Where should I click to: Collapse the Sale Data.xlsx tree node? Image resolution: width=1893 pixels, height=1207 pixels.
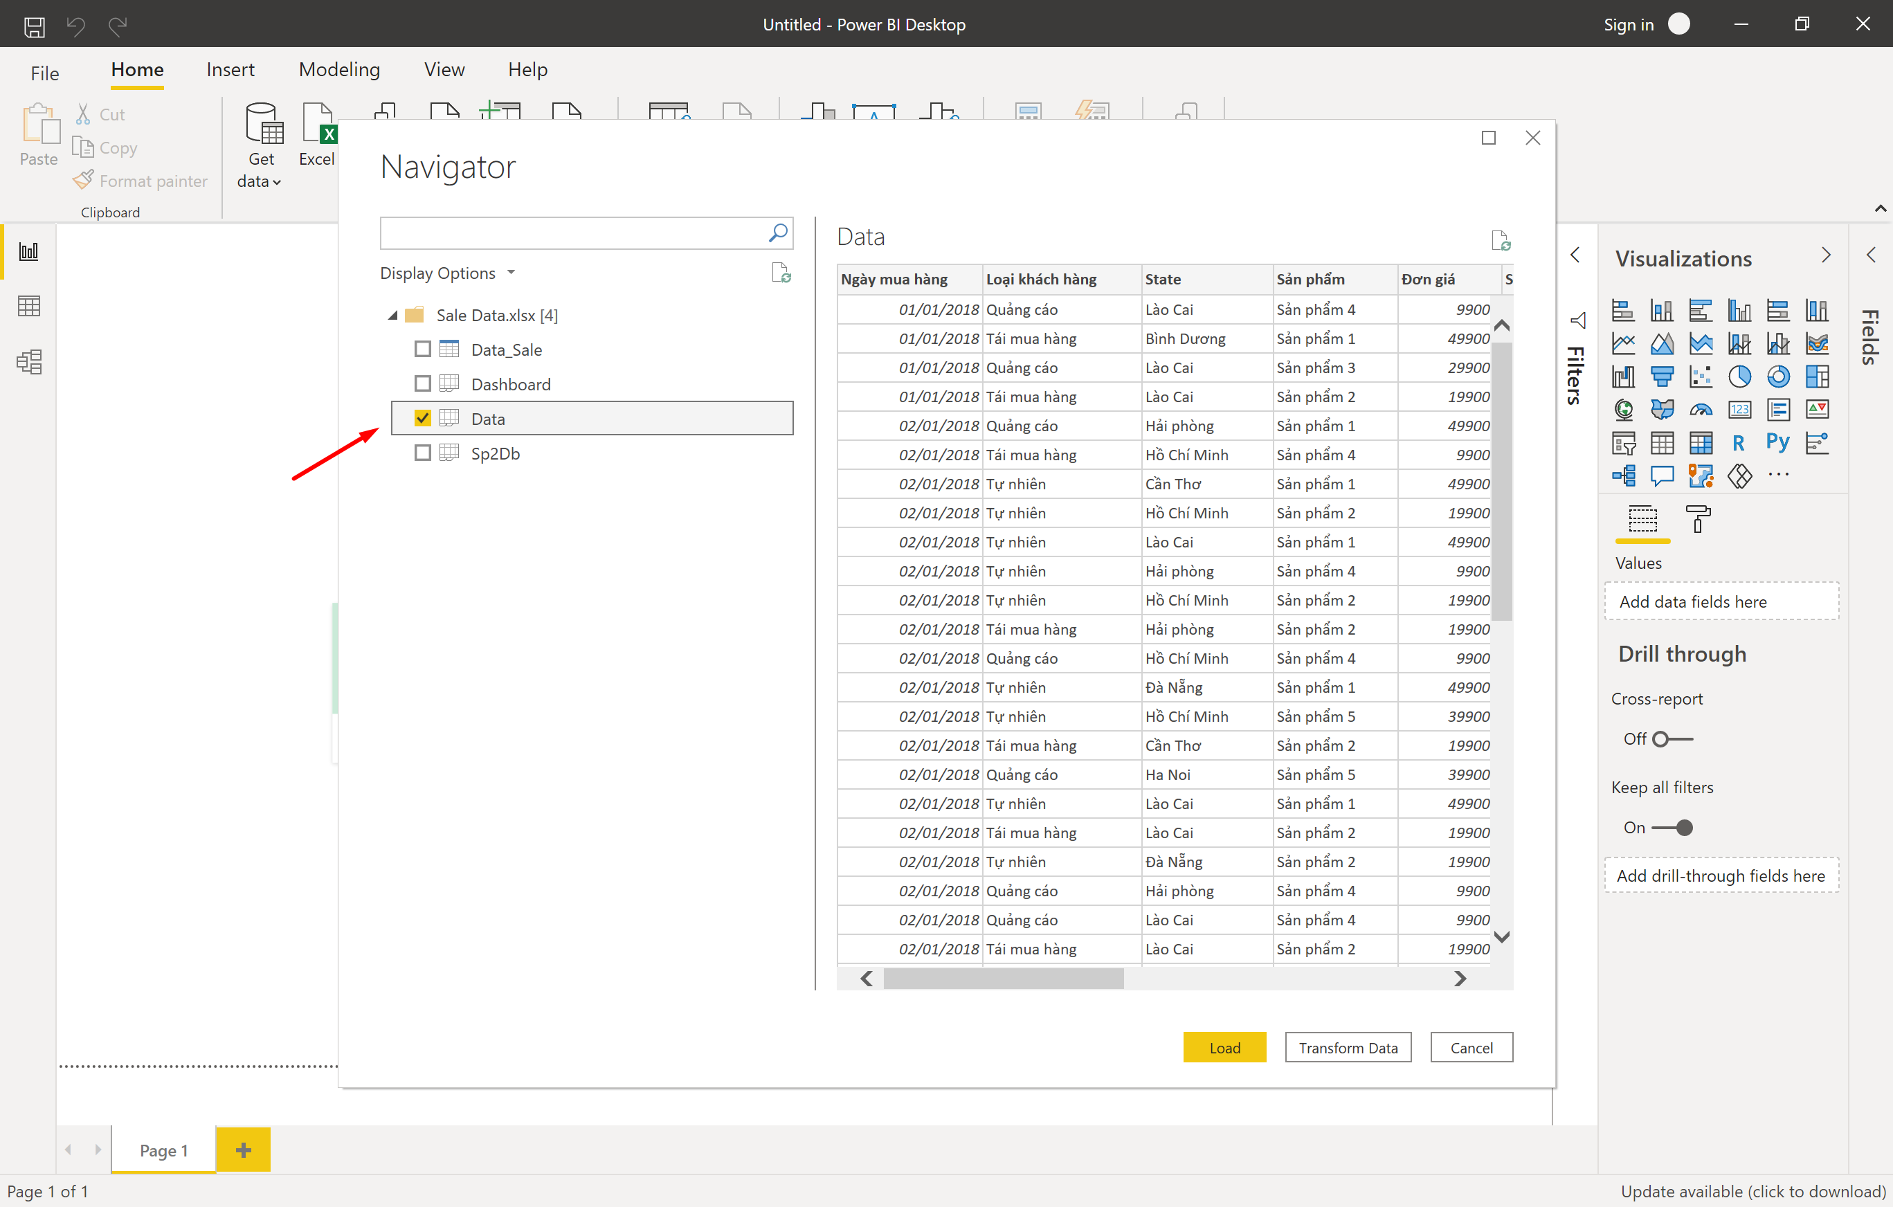coord(392,316)
